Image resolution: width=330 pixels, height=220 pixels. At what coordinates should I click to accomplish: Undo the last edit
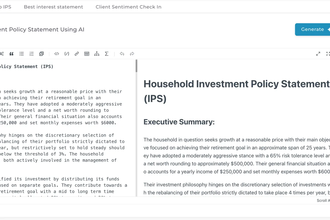122,54
